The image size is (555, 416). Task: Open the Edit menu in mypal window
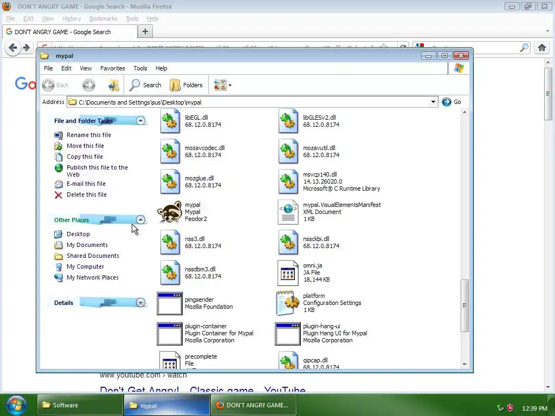tap(66, 68)
